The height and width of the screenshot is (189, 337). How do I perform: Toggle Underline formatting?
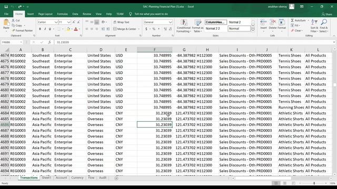click(x=50, y=29)
